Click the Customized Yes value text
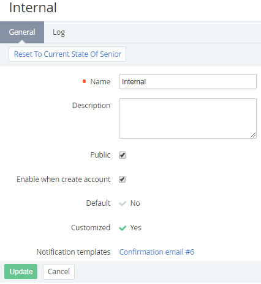 135,228
